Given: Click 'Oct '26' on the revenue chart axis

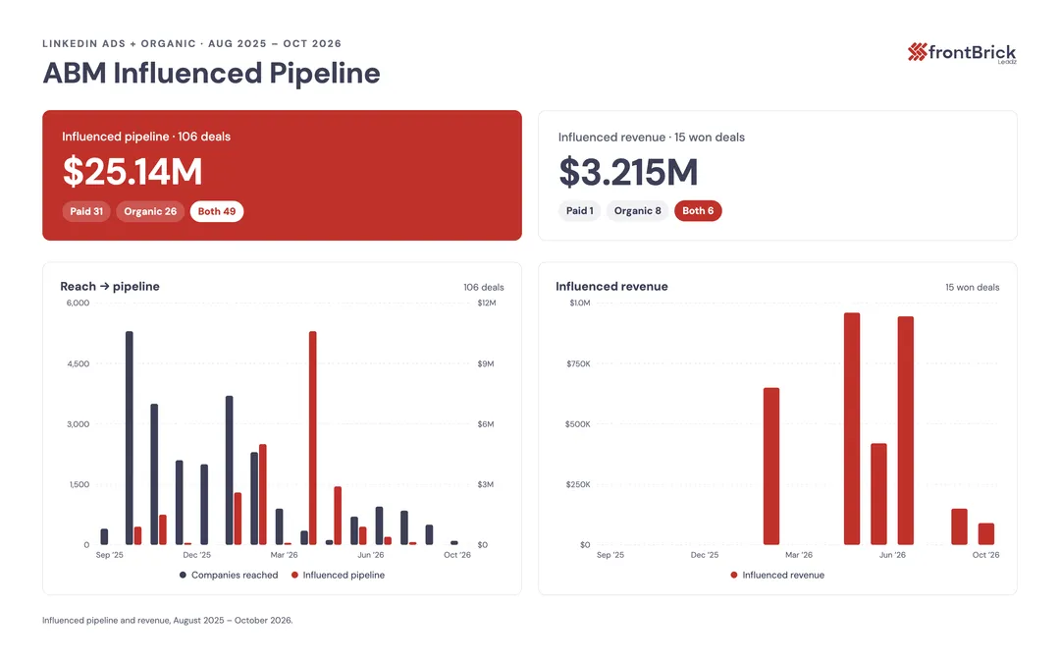Looking at the screenshot, I should (x=985, y=555).
